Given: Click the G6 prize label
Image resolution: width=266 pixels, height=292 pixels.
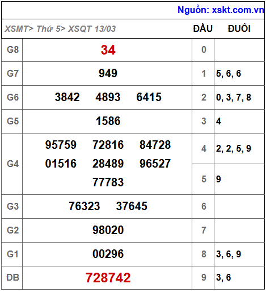Looking at the screenshot, I should point(12,97).
